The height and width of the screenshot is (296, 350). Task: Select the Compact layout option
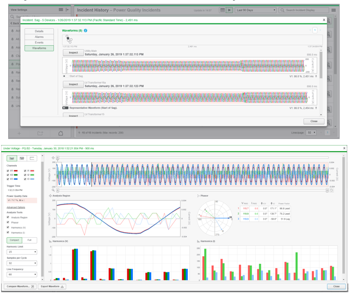point(14,240)
